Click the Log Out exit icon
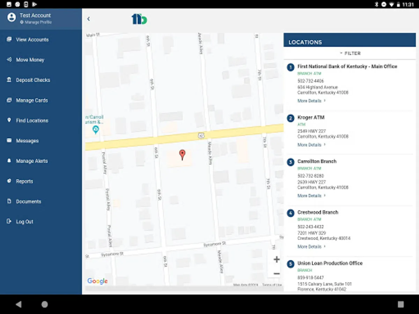This screenshot has width=419, height=314. (9, 221)
